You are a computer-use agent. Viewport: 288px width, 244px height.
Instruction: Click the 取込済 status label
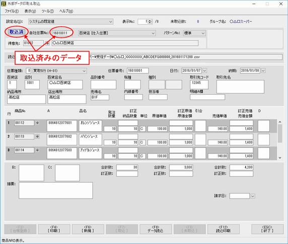tap(17, 32)
